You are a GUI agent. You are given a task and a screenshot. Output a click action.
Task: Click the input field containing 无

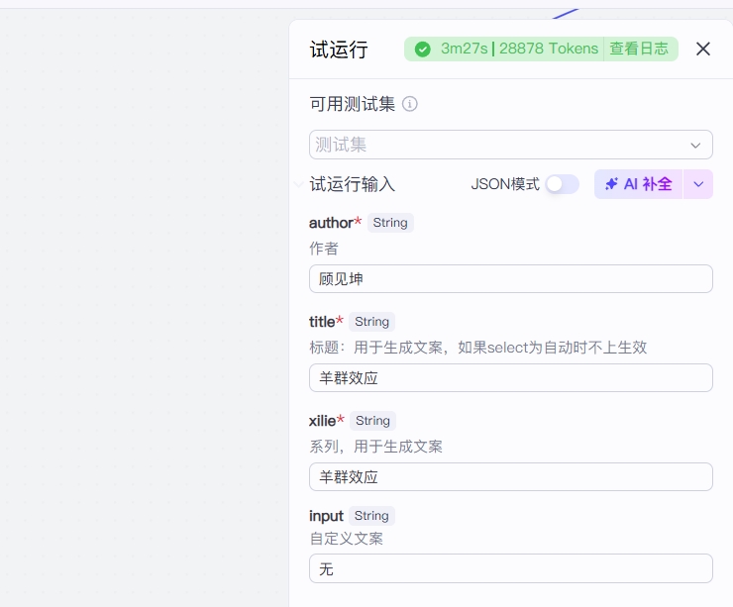tap(510, 568)
